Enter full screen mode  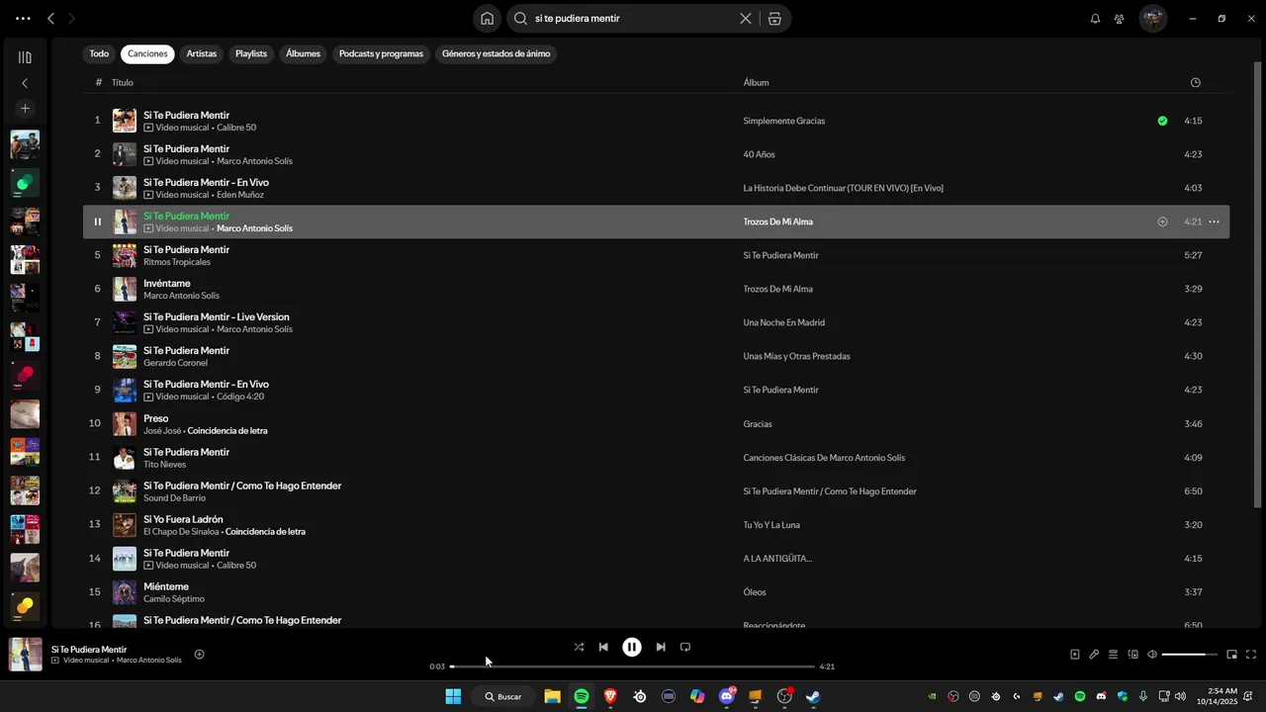point(1251,654)
